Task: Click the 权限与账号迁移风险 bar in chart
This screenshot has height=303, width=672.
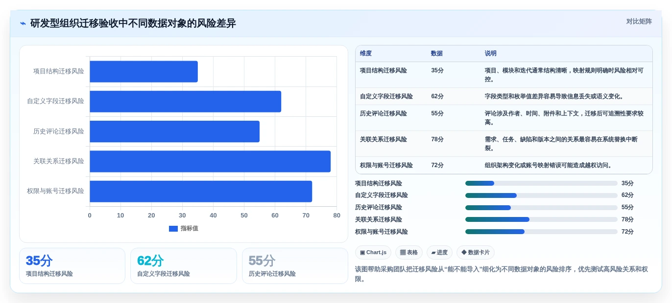Action: point(201,191)
